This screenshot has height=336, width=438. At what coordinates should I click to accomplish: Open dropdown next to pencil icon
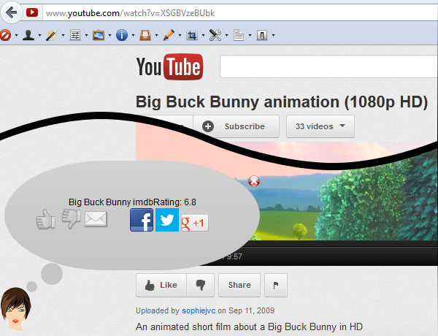180,35
